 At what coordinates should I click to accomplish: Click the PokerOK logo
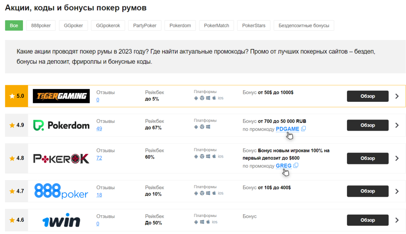pos(61,158)
